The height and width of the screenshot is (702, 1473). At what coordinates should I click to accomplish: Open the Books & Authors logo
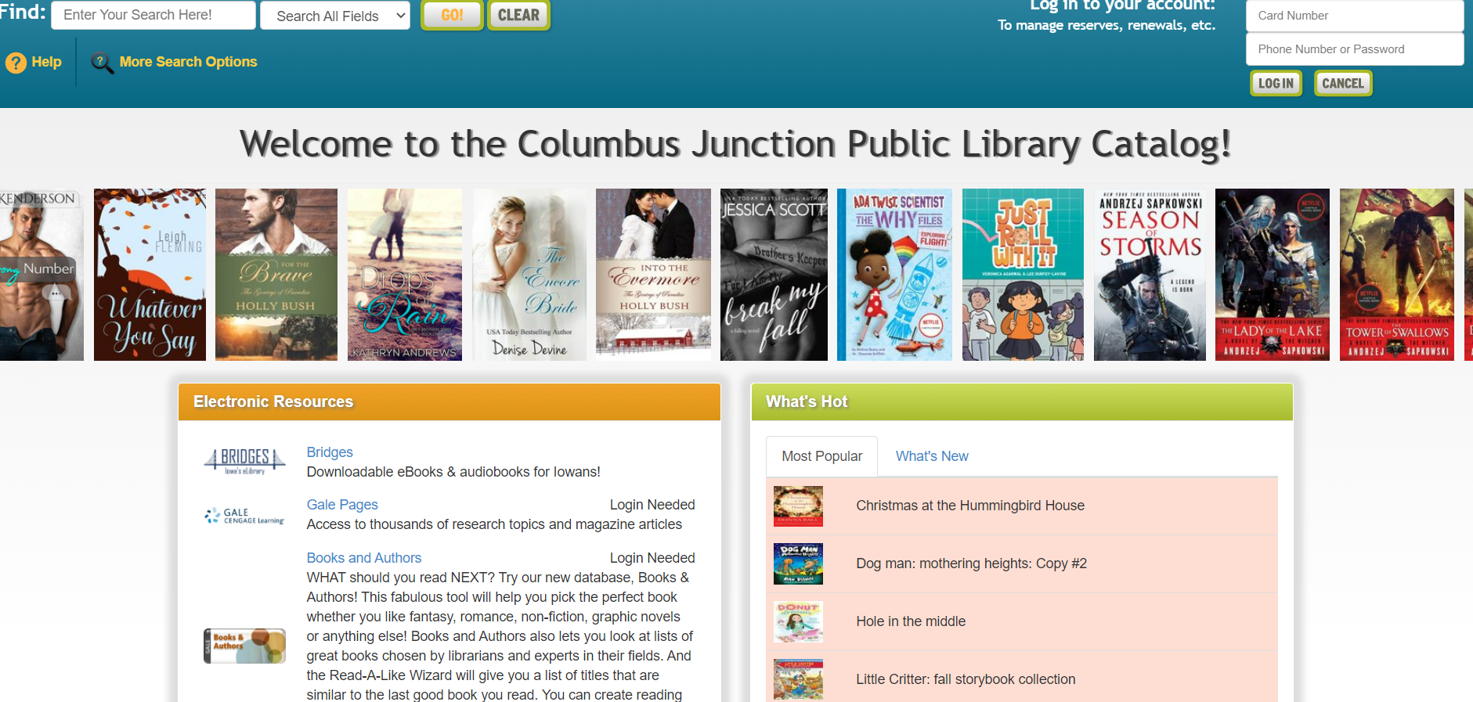point(244,646)
